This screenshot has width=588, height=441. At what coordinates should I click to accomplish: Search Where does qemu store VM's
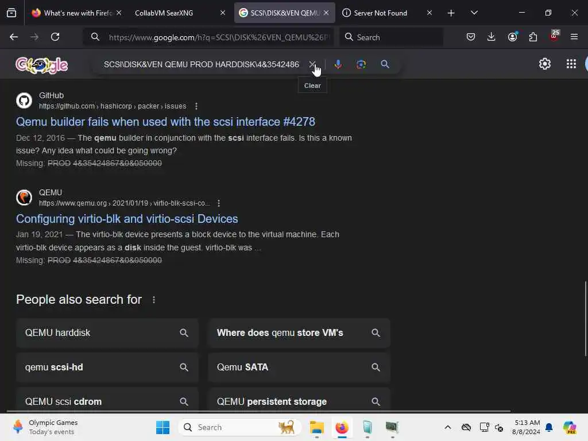coord(299,333)
